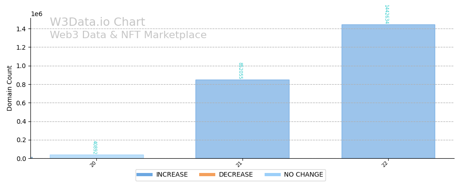461x184 pixels.
Task: Click the 1e6 axis scale notation
Action: click(36, 14)
